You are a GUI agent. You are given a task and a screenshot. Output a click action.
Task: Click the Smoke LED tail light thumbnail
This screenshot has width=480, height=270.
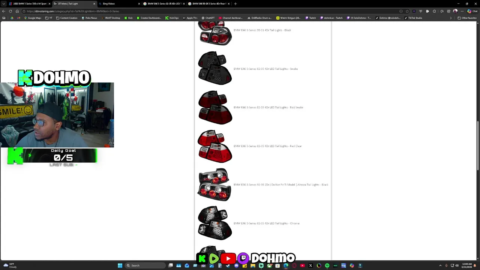tap(215, 68)
